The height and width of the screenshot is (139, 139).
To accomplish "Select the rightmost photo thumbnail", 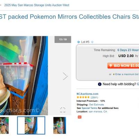I will pyautogui.click(x=59, y=125).
